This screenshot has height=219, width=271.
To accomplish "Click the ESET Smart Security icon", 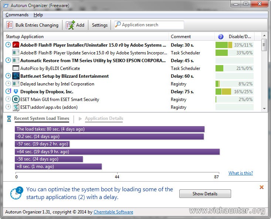I will tap(16, 99).
